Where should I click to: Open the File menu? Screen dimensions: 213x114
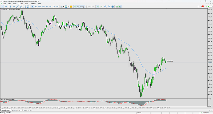coord(5,4)
